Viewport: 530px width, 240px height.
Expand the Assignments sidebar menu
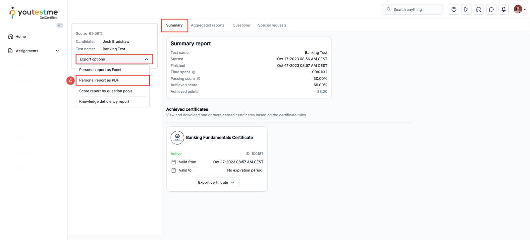coord(33,51)
